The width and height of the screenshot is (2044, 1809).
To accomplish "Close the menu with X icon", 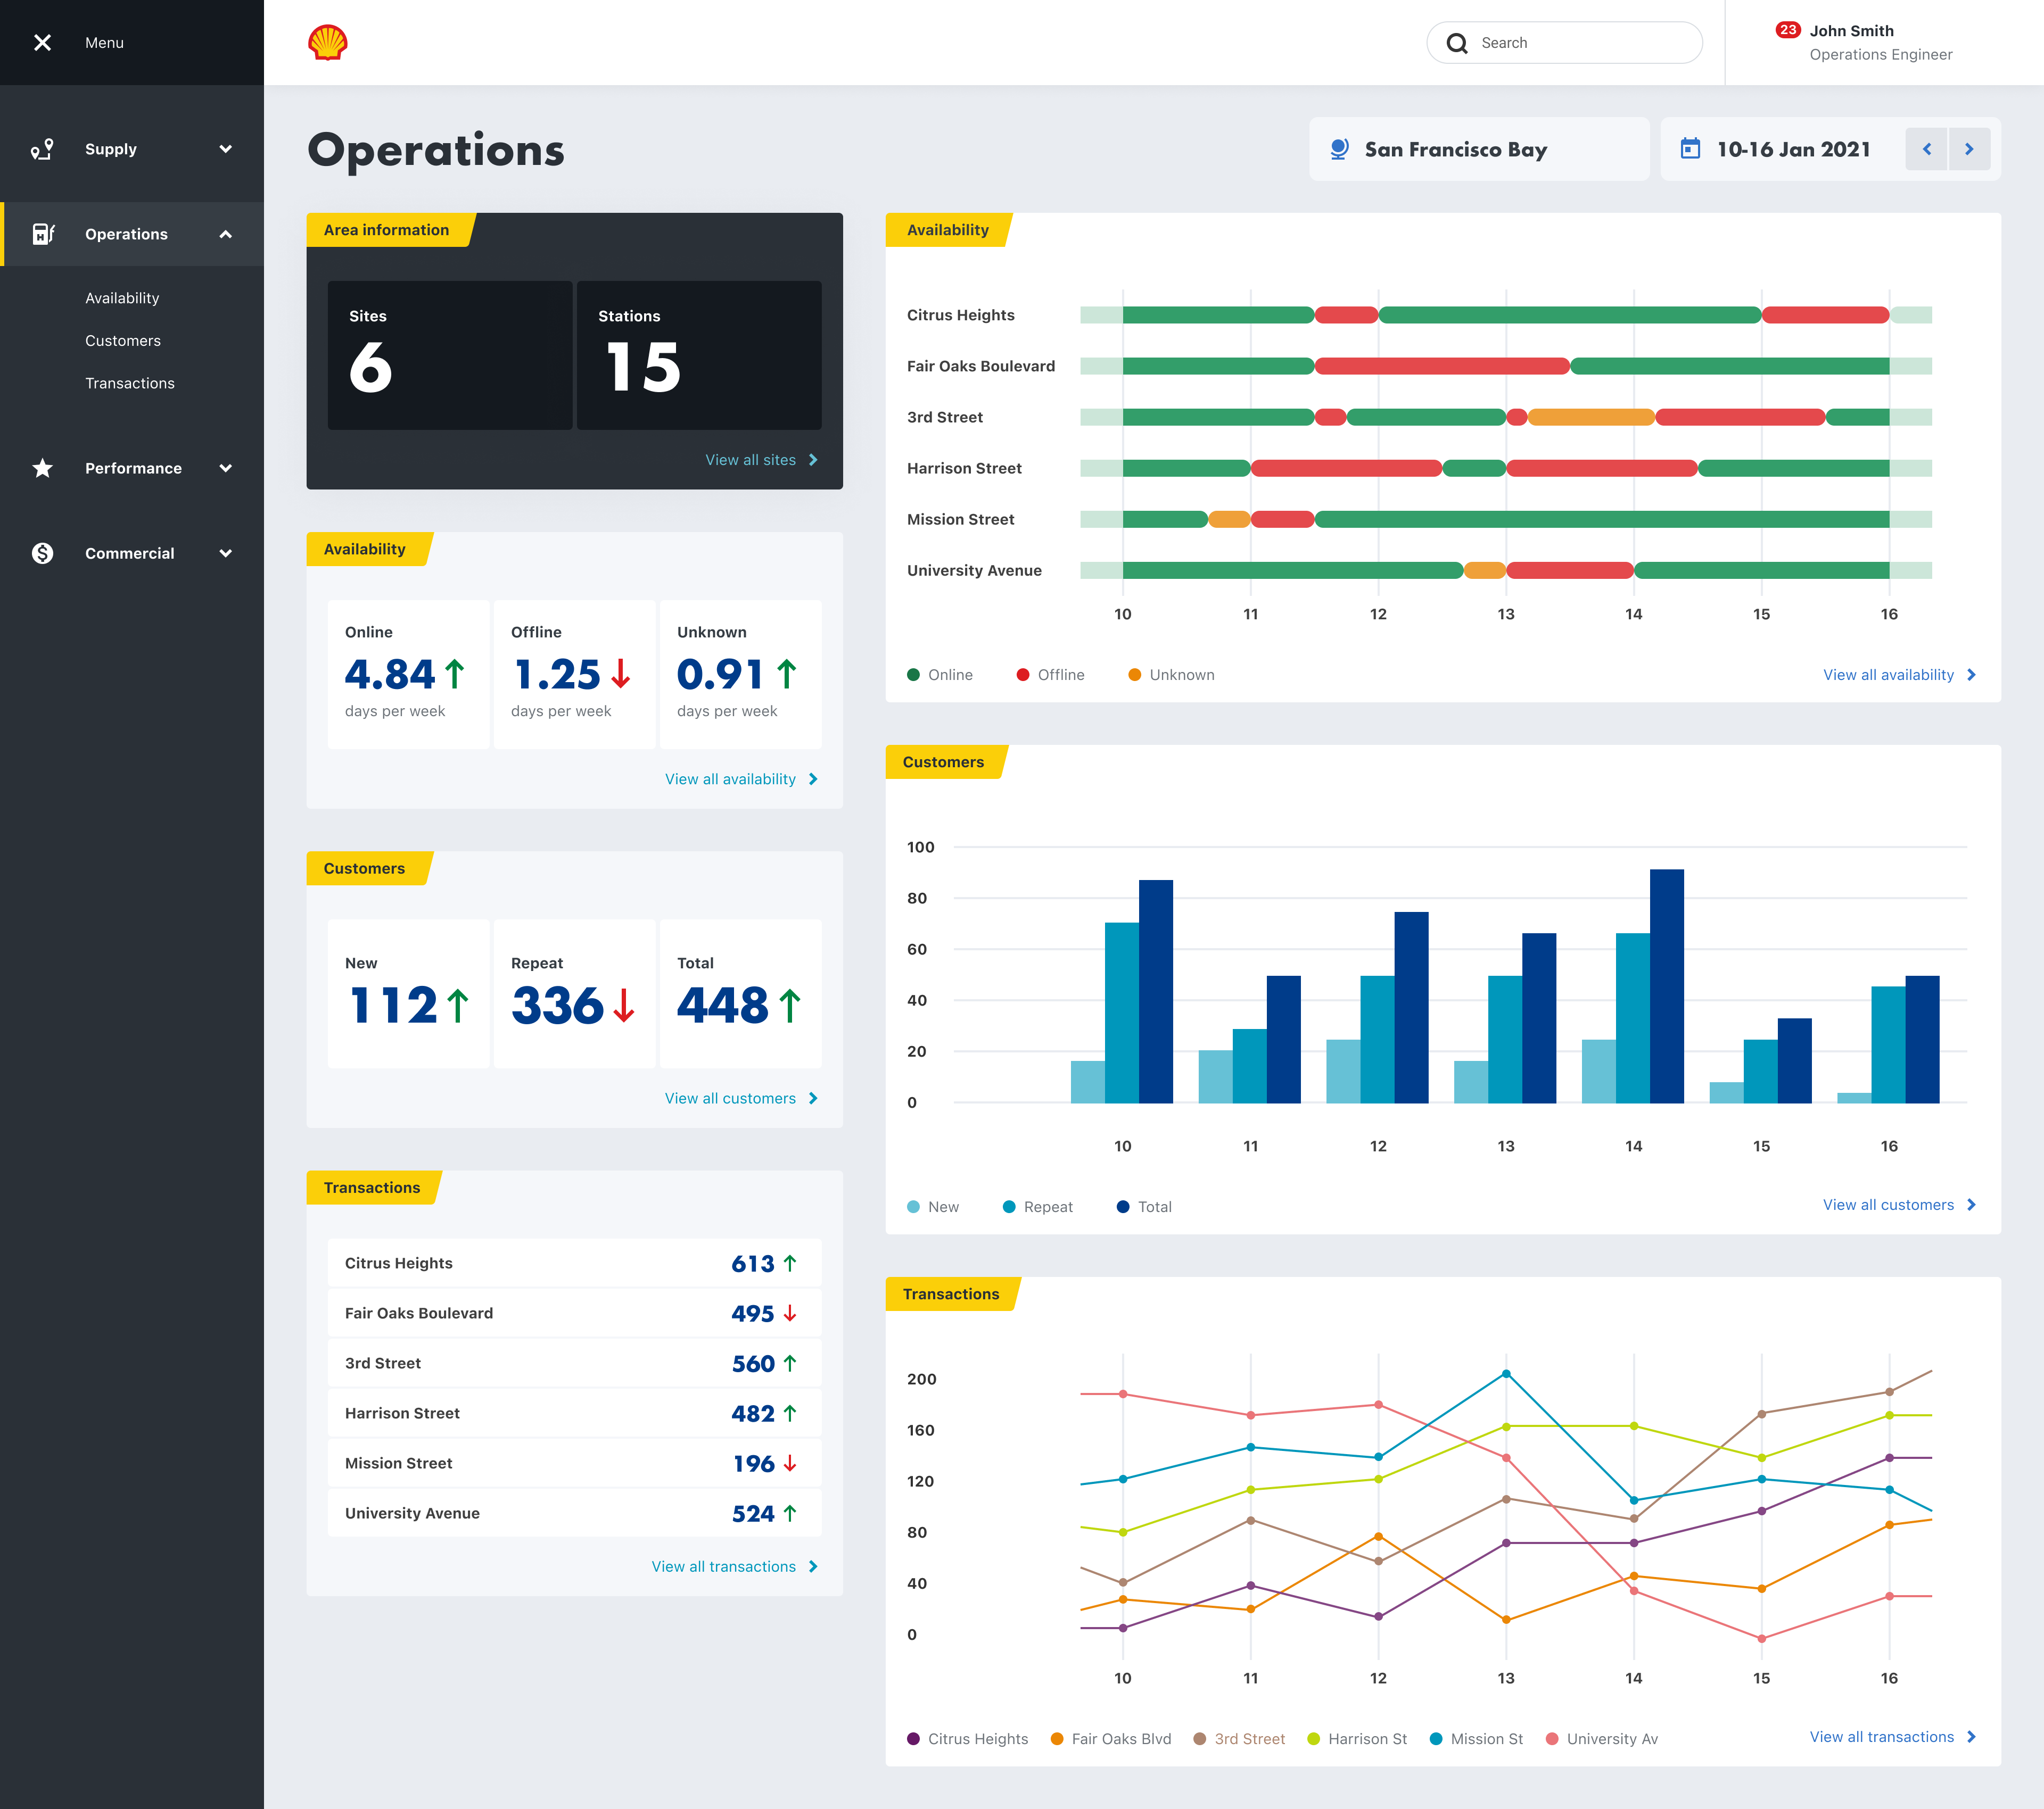I will (42, 43).
